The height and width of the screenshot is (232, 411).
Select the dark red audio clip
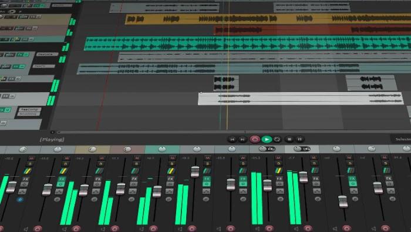pyautogui.click(x=312, y=29)
